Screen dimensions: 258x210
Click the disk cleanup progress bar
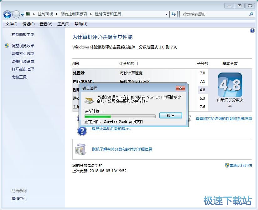[120, 117]
